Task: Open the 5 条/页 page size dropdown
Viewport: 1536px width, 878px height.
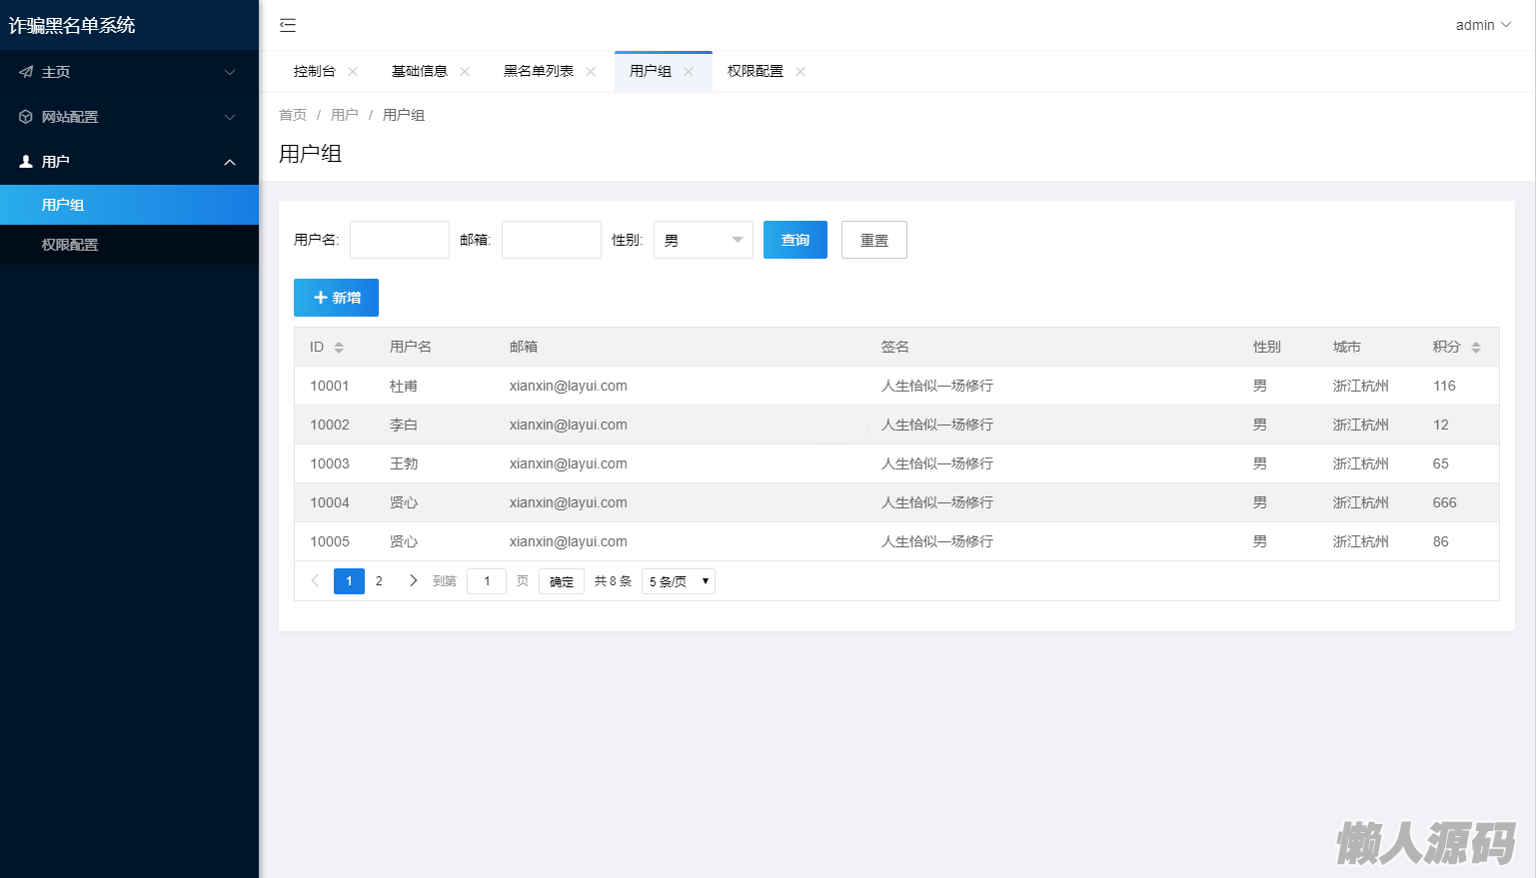Action: click(x=678, y=581)
